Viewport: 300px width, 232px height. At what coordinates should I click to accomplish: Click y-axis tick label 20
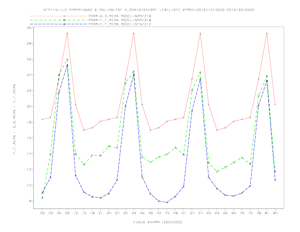(x=29, y=107)
